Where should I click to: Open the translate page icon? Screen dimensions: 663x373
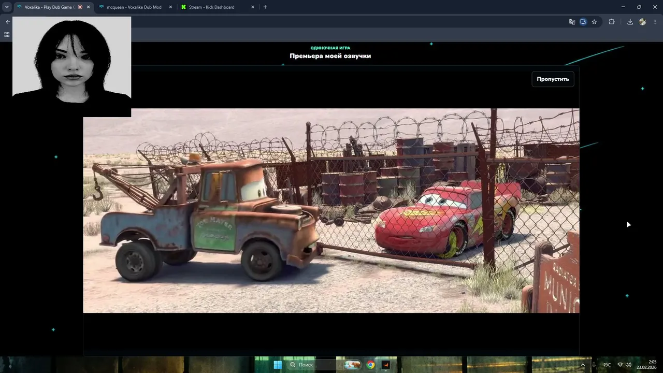coord(572,22)
